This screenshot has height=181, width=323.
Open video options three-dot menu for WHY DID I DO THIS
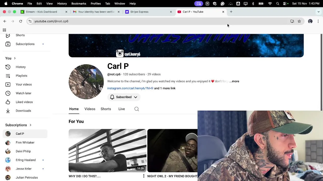[144, 176]
